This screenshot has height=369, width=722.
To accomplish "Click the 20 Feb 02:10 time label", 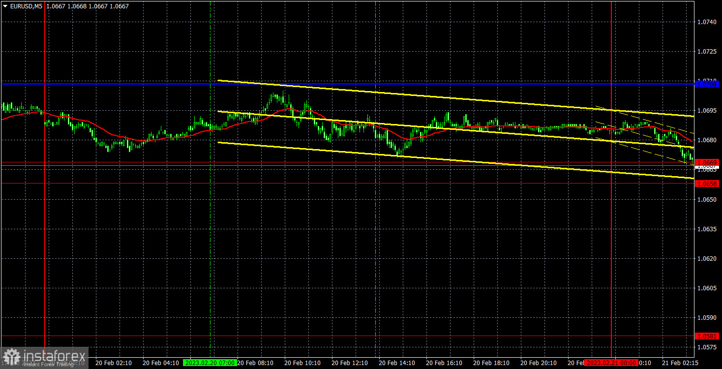I will [x=113, y=363].
